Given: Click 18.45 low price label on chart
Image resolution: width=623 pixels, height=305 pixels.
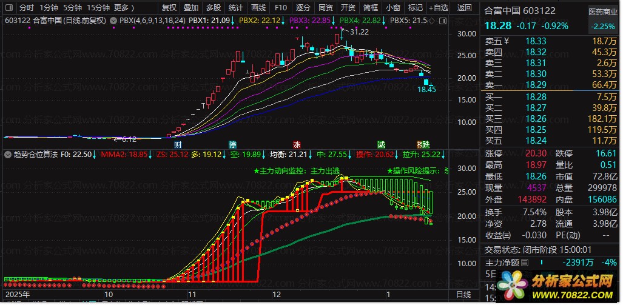Looking at the screenshot, I should pos(426,90).
